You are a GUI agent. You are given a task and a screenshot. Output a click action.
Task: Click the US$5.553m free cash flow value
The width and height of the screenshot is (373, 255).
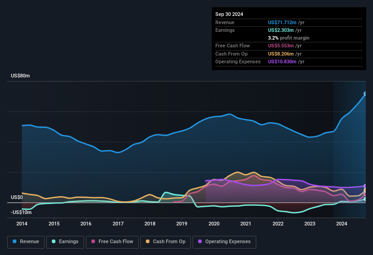click(x=281, y=46)
